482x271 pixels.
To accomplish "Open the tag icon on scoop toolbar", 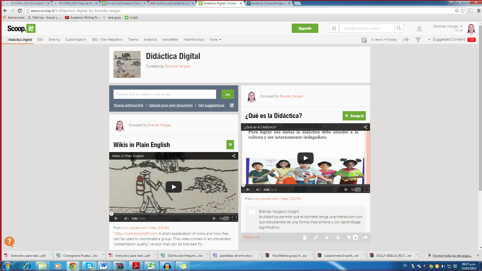I will 349,237.
